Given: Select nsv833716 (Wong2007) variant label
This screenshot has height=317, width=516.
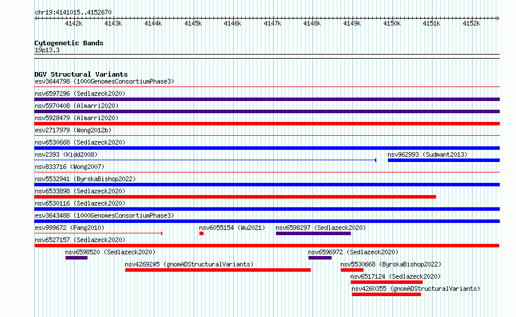Looking at the screenshot, I should [x=70, y=167].
